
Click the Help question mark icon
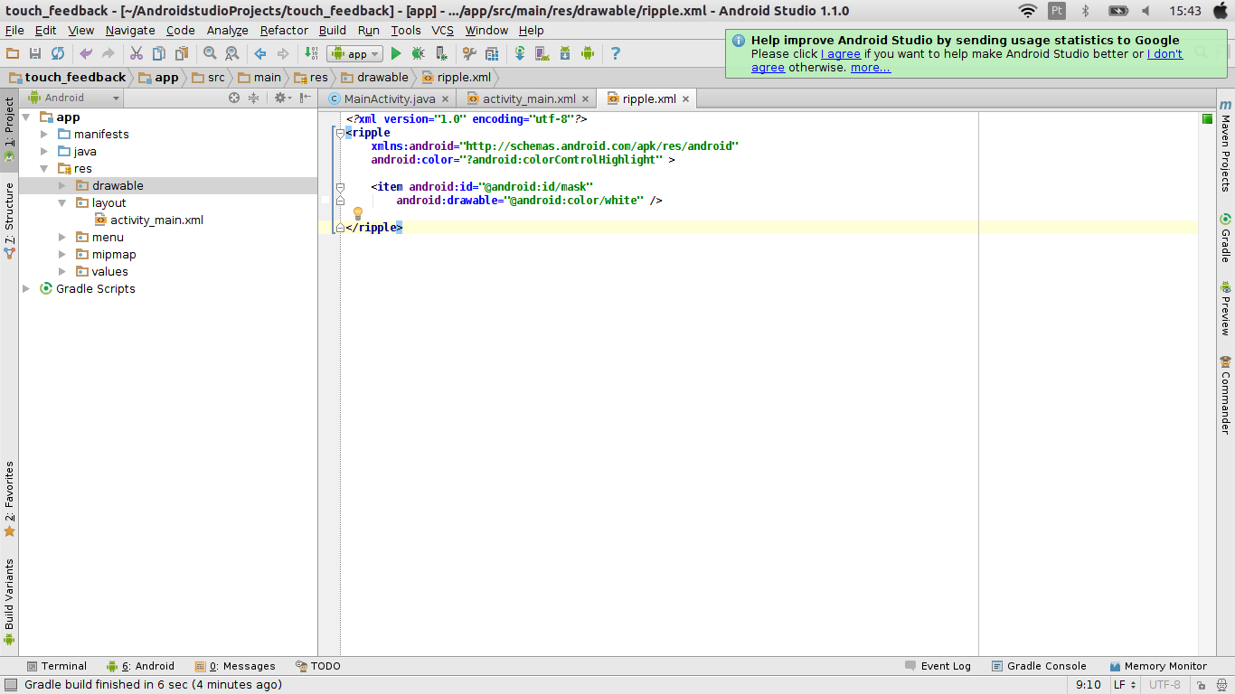tap(616, 54)
